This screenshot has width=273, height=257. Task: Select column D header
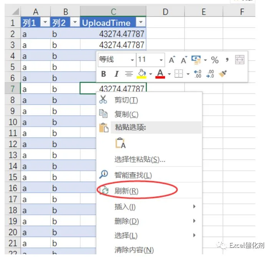tap(165, 11)
